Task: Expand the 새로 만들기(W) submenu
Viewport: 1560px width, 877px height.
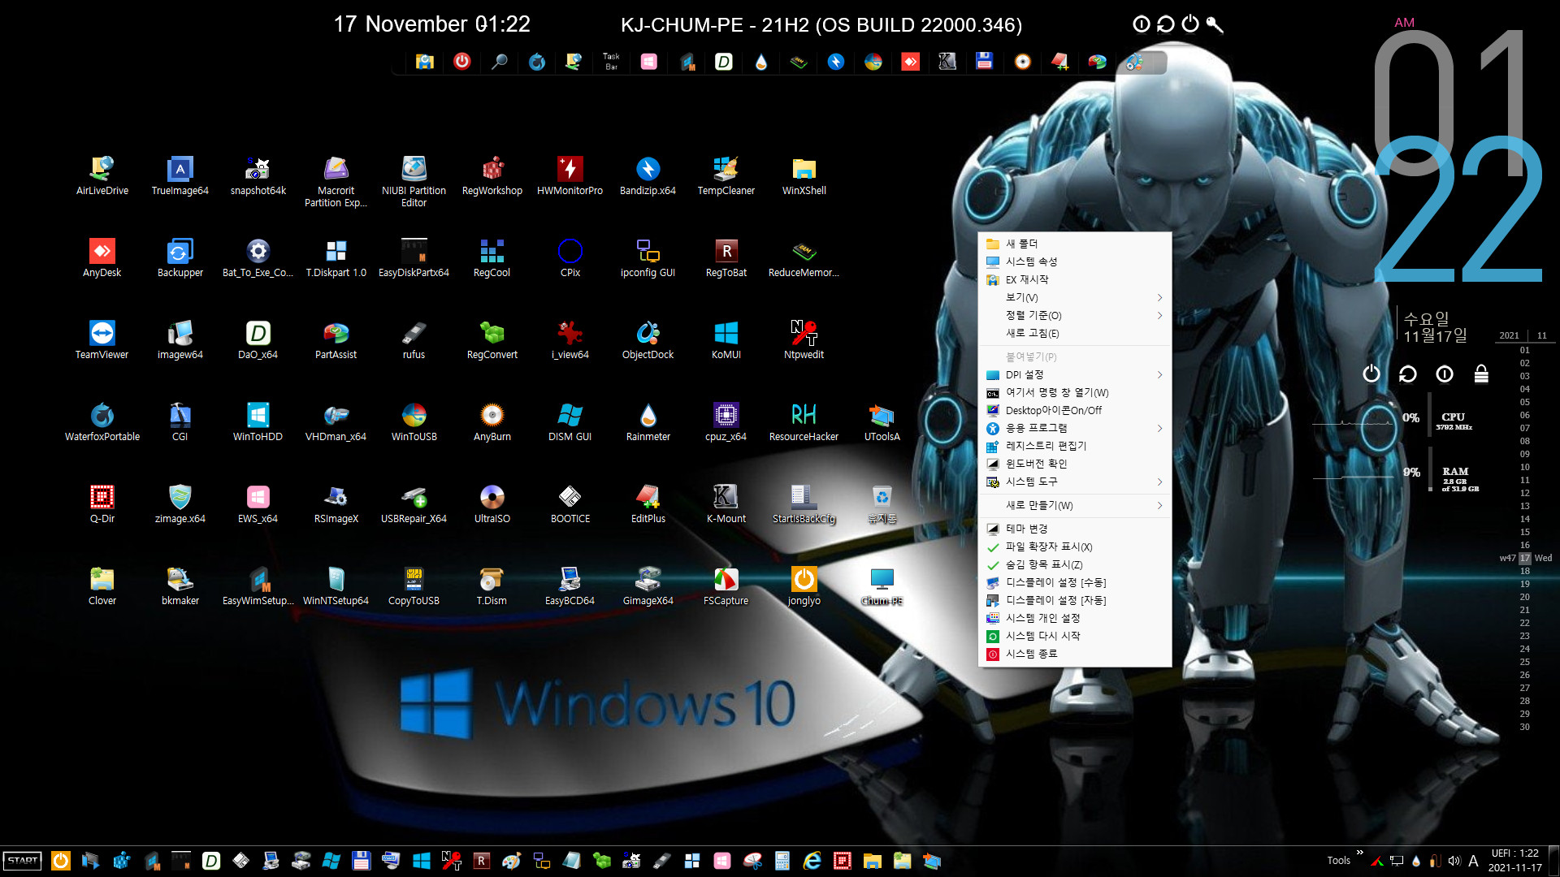Action: pyautogui.click(x=1074, y=505)
